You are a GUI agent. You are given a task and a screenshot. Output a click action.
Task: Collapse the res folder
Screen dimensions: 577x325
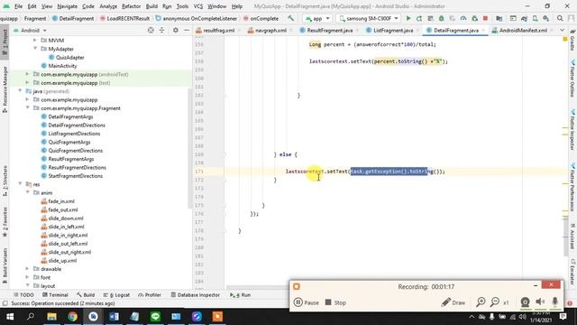pyautogui.click(x=20, y=184)
